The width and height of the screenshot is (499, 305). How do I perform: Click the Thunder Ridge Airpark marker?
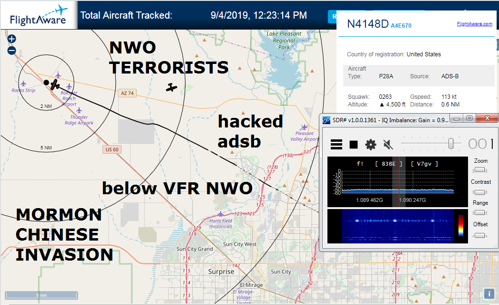[x=79, y=111]
